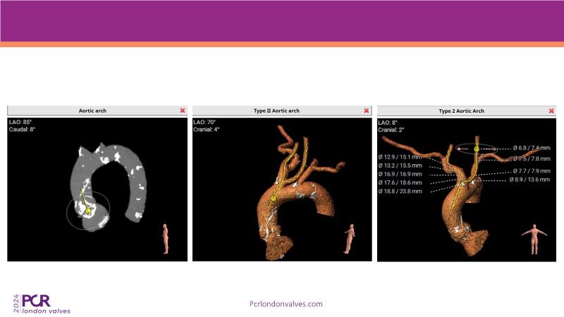Close the 'Type II Aortic arch' panel
This screenshot has width=564, height=317.
[x=366, y=111]
